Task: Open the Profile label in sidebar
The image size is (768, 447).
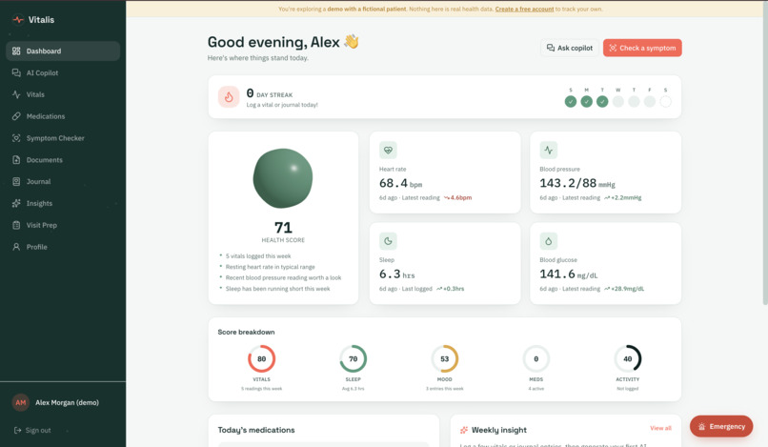Action: click(37, 247)
